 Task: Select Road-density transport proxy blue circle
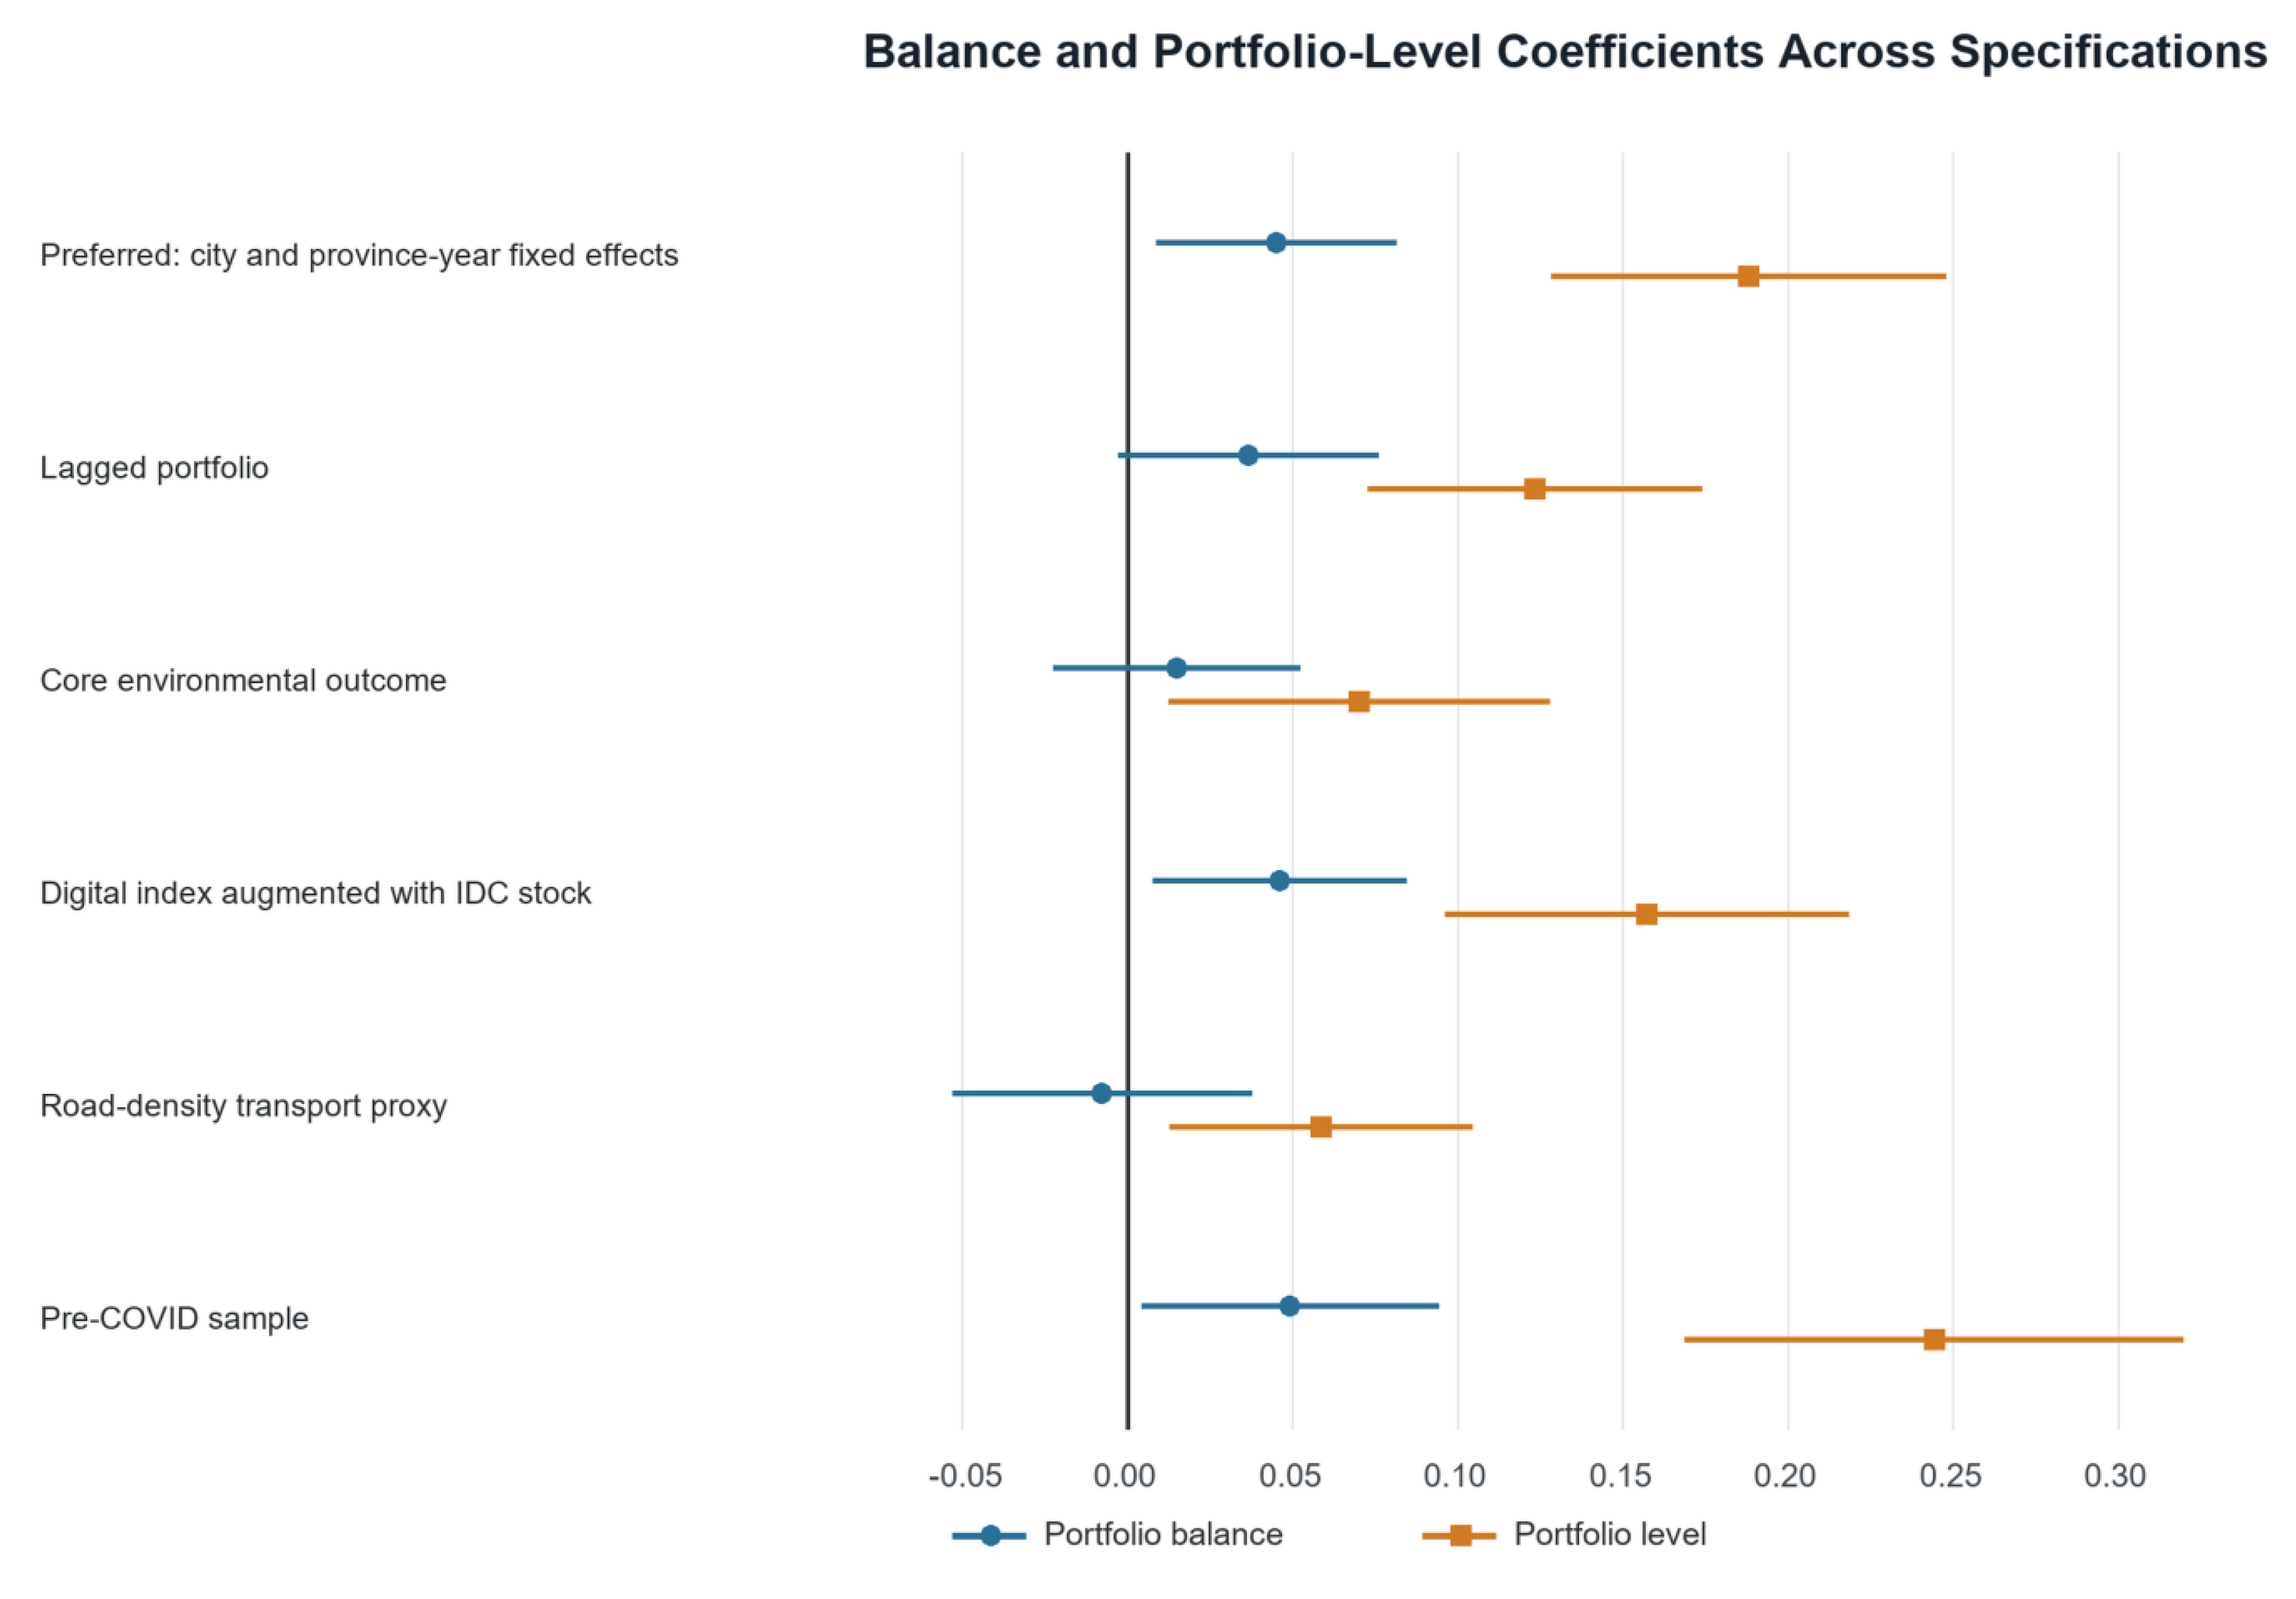coord(1102,1093)
